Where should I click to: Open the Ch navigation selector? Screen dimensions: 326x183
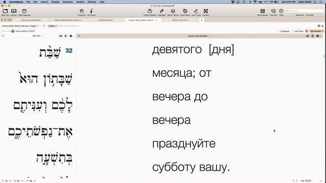[18, 181]
